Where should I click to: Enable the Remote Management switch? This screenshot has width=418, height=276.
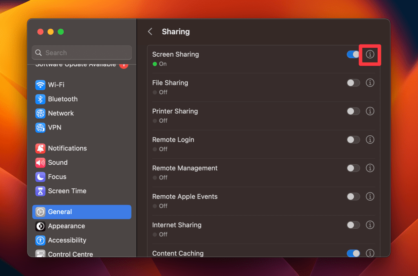[x=353, y=168]
